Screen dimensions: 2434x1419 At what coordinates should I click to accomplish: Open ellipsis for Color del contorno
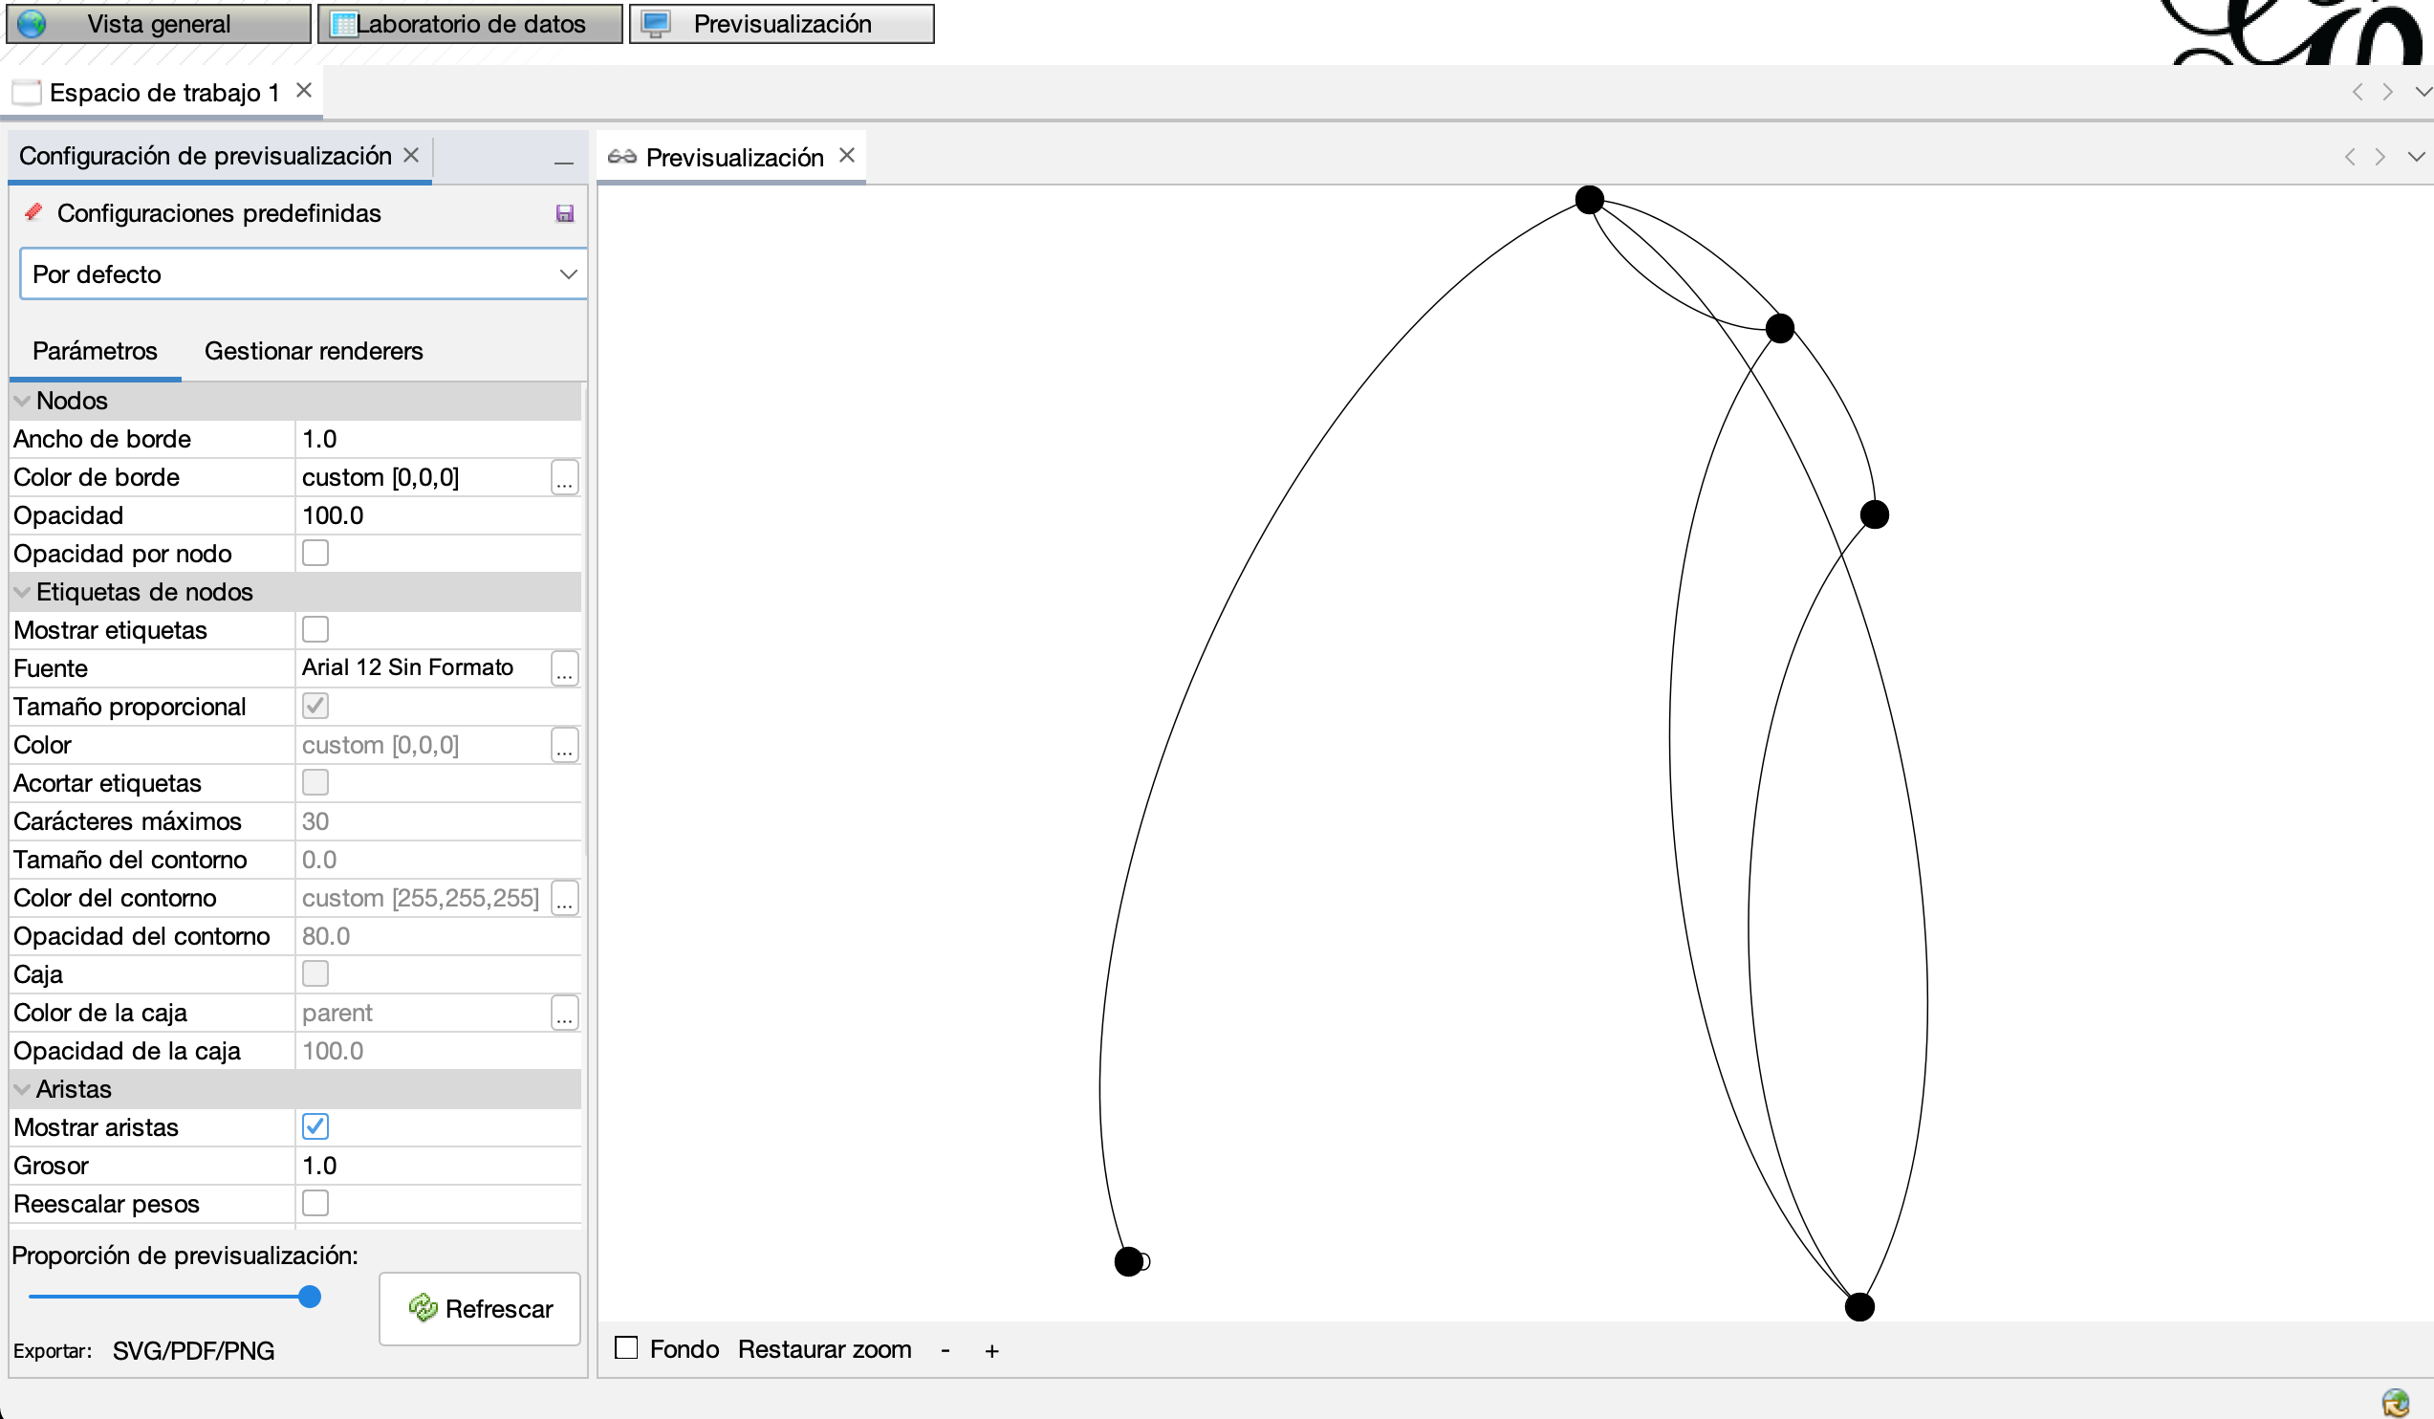pos(565,898)
